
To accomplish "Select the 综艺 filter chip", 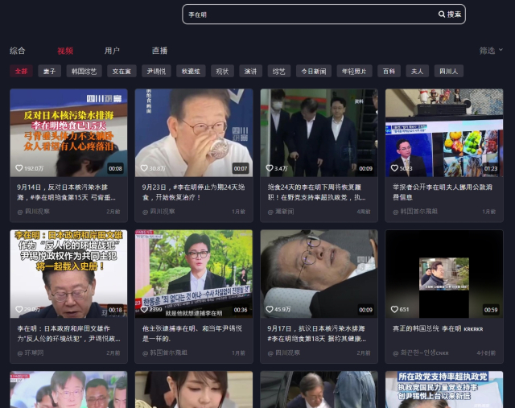I will click(x=279, y=71).
